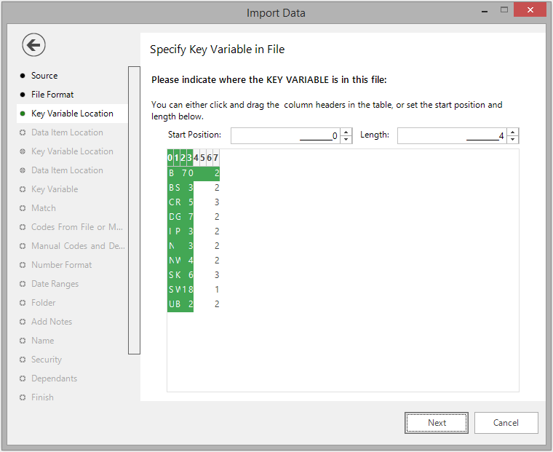Image resolution: width=553 pixels, height=452 pixels.
Task: Click column header 5 in the table
Action: coord(203,158)
